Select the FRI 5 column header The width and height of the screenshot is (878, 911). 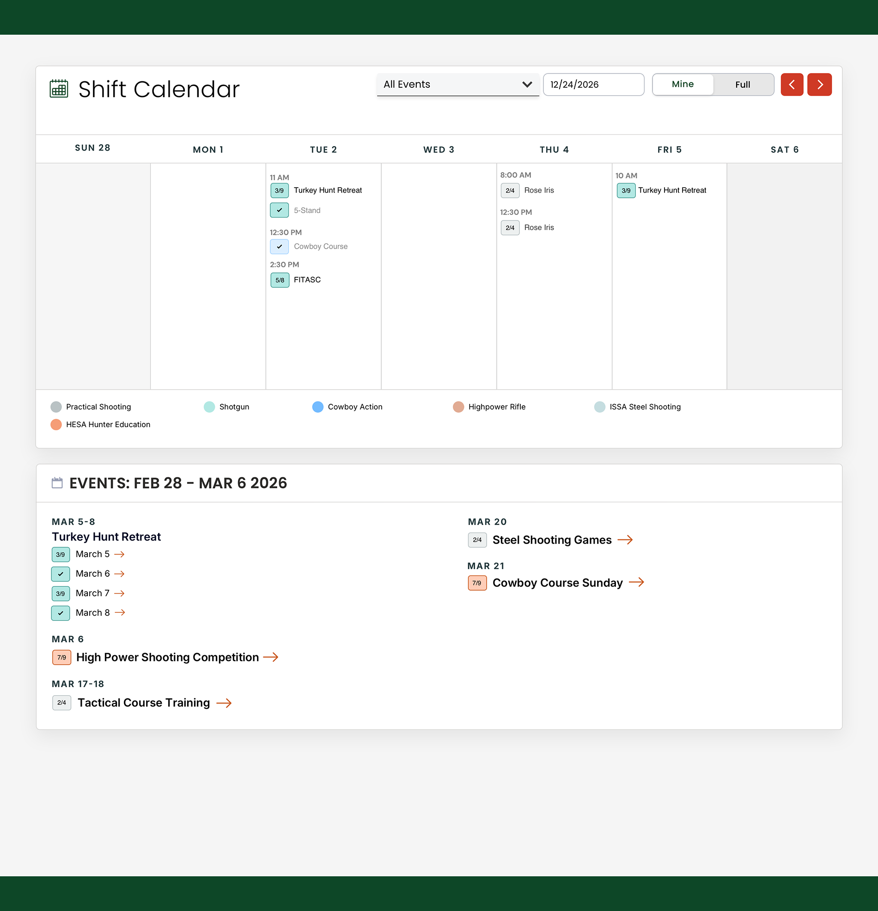click(669, 150)
